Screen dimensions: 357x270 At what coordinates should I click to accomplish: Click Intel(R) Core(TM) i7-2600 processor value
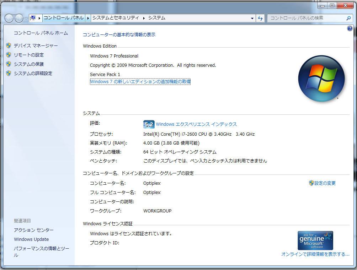coord(199,134)
